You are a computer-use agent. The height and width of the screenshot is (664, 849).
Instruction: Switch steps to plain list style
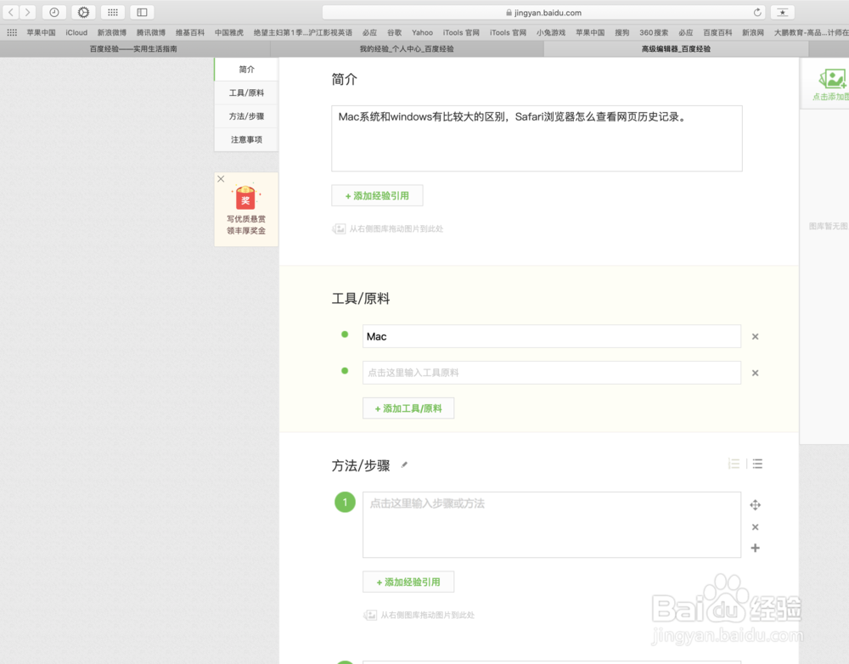click(756, 464)
